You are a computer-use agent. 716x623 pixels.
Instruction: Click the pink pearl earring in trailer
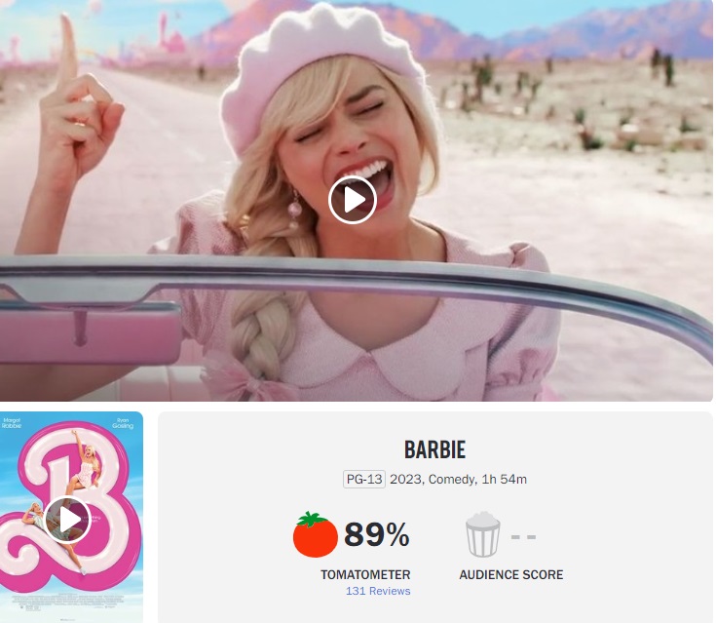[294, 213]
